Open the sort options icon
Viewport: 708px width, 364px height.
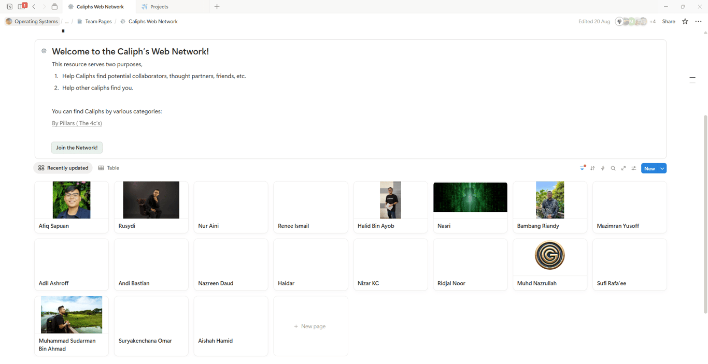(x=592, y=168)
